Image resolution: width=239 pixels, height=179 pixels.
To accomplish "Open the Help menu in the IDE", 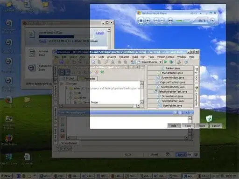I will coord(192,57).
